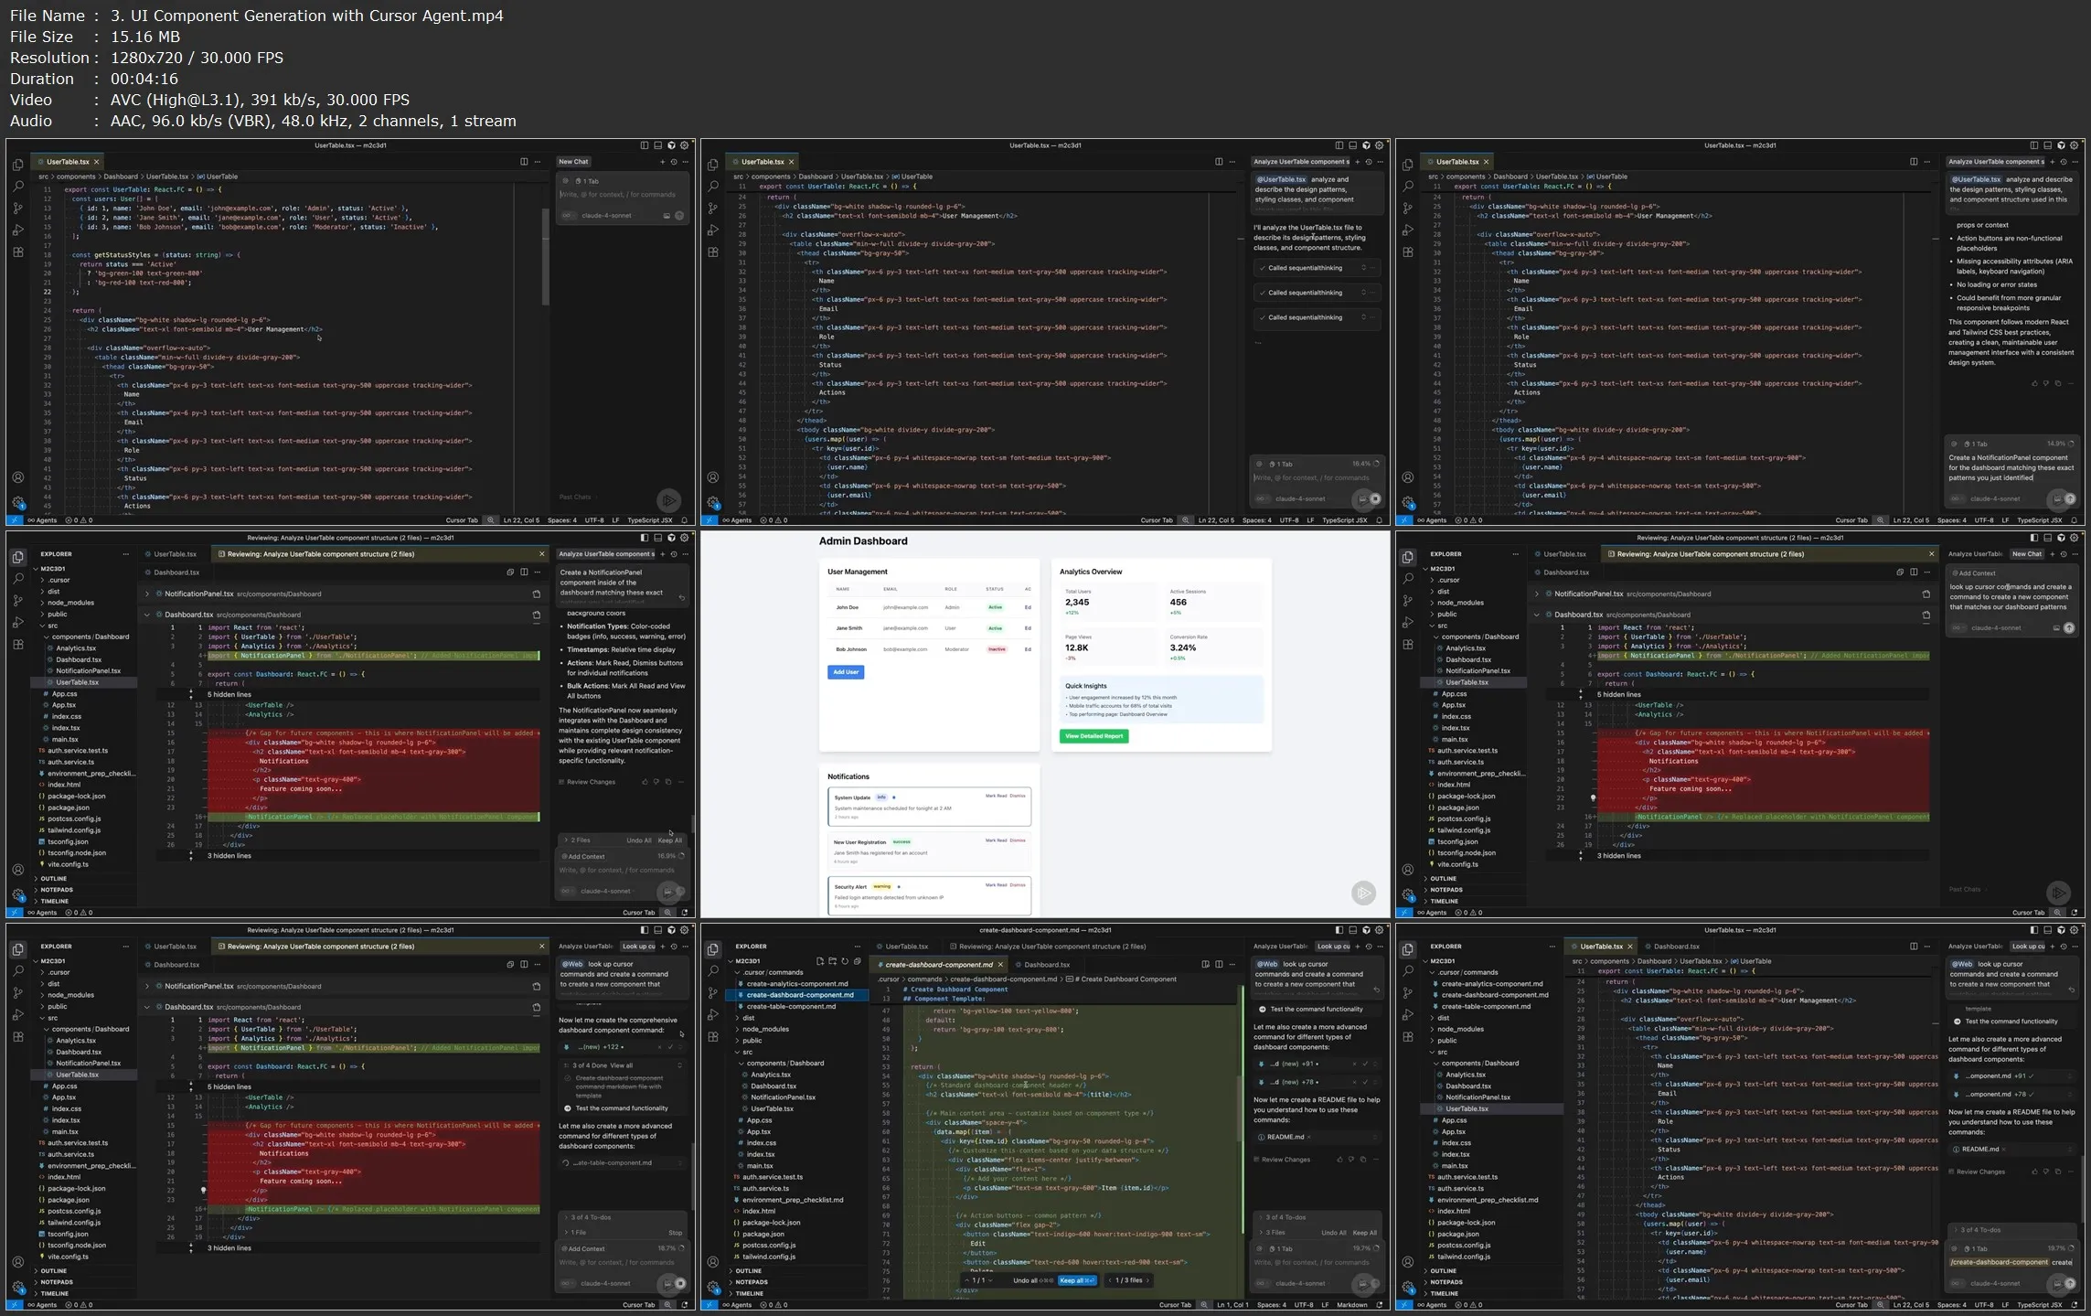Open Dashboard.tsx tab beside create-dashboard-component.md tab
The width and height of the screenshot is (2091, 1316).
tap(1046, 965)
